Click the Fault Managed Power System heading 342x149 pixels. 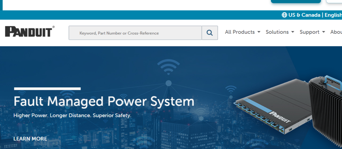(x=104, y=101)
